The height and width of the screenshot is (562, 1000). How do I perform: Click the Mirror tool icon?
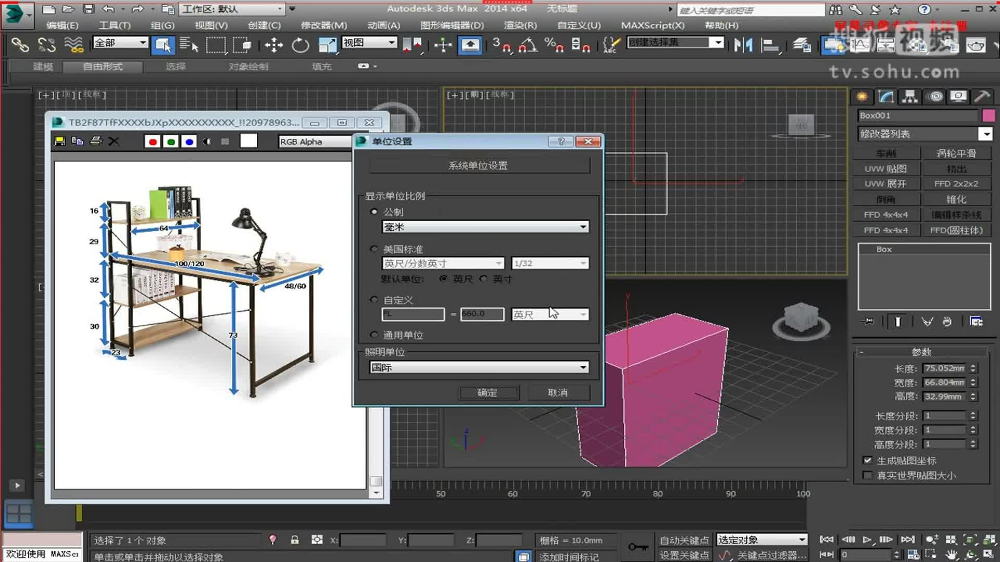[x=743, y=45]
